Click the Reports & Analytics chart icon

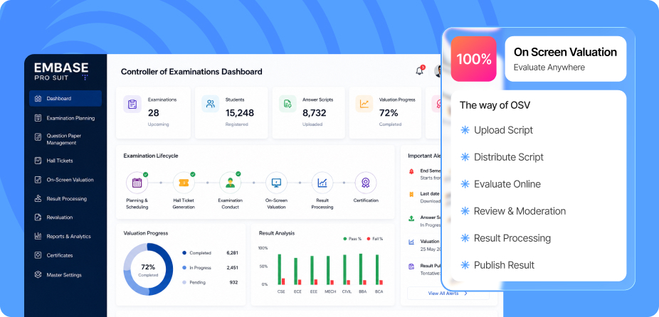38,236
